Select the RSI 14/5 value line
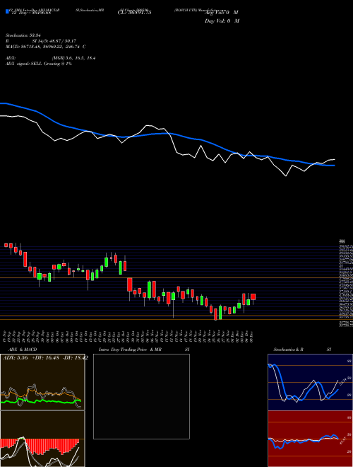353x467 pixels. coord(41,41)
